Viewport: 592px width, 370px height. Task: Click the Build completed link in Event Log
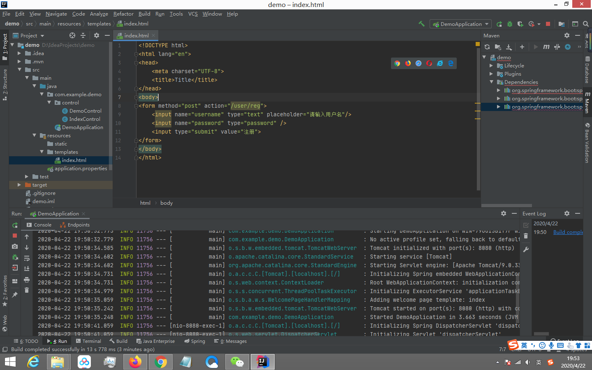click(568, 232)
